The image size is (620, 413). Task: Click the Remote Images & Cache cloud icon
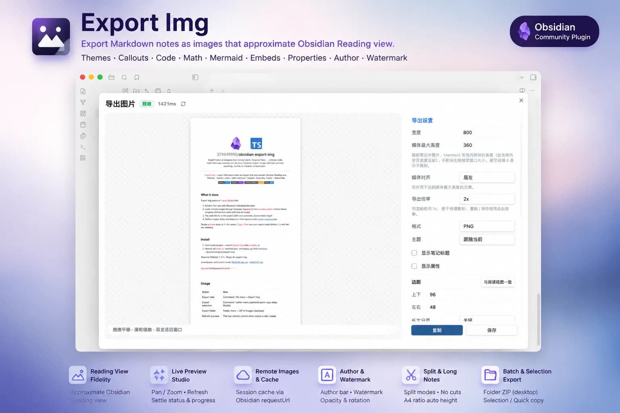tap(243, 375)
